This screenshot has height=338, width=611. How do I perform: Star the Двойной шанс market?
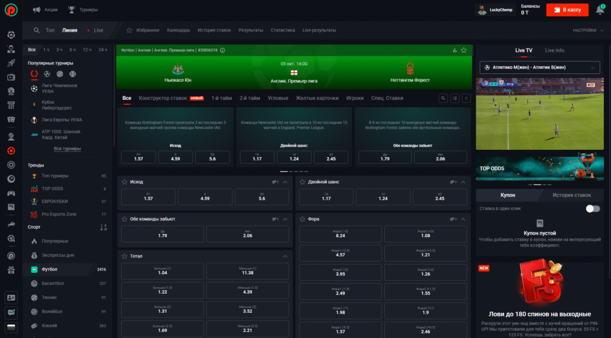pyautogui.click(x=303, y=182)
